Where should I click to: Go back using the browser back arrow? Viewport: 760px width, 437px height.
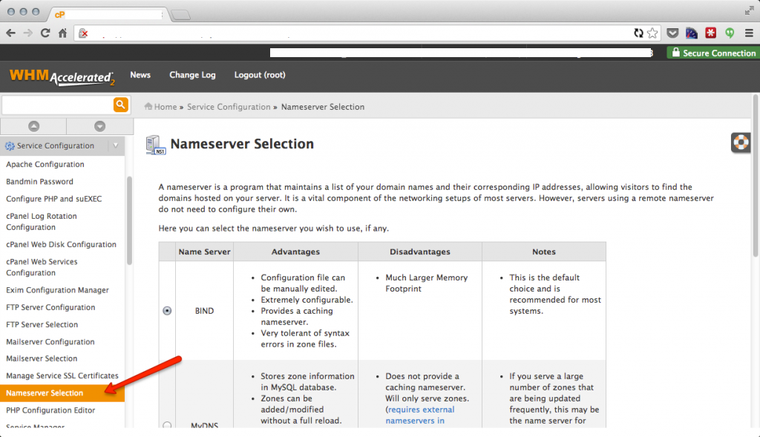[x=10, y=33]
